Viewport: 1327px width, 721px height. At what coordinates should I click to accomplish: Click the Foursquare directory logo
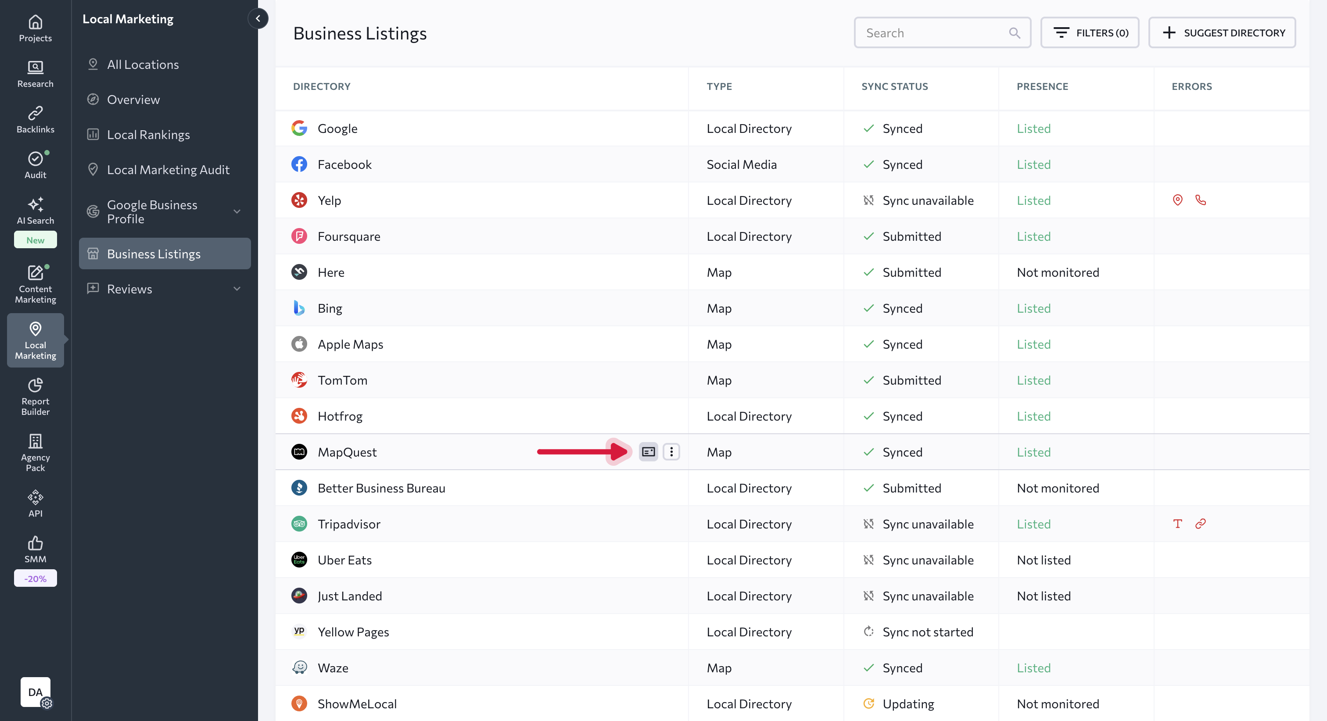click(x=299, y=236)
